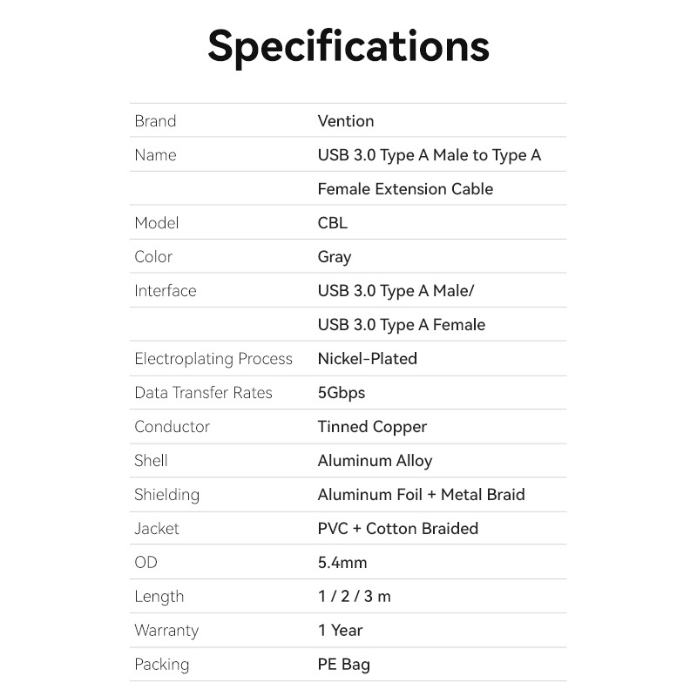This screenshot has height=697, width=697.
Task: Select the Aluminum Alloy shell value
Action: [x=375, y=461]
